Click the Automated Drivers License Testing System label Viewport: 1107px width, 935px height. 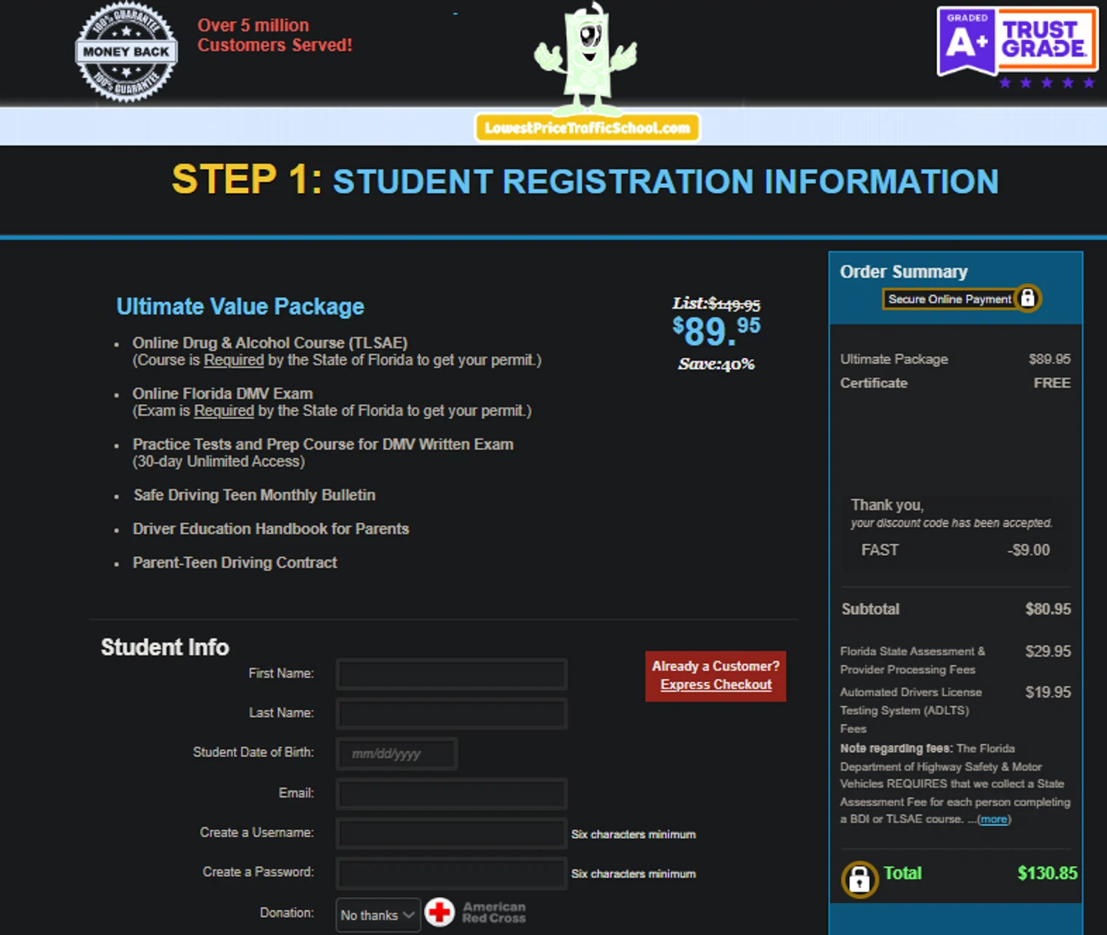(911, 710)
